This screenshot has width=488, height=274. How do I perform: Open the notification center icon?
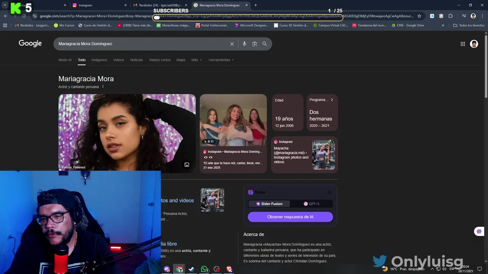pyautogui.click(x=480, y=269)
